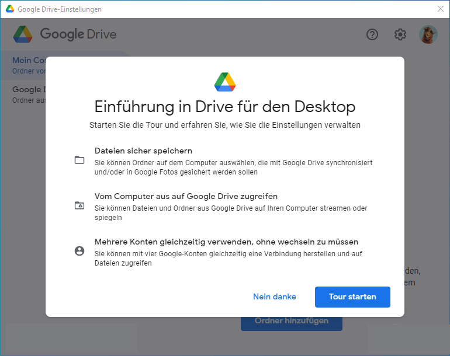
Task: Click the title bar Drive icon
Action: click(x=10, y=9)
